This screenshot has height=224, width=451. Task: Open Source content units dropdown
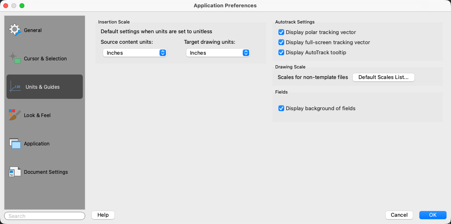[135, 53]
